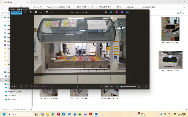Image resolution: width=188 pixels, height=117 pixels.
Task: Select SANDRO-HP in navigation tree
Action: (x=12, y=96)
